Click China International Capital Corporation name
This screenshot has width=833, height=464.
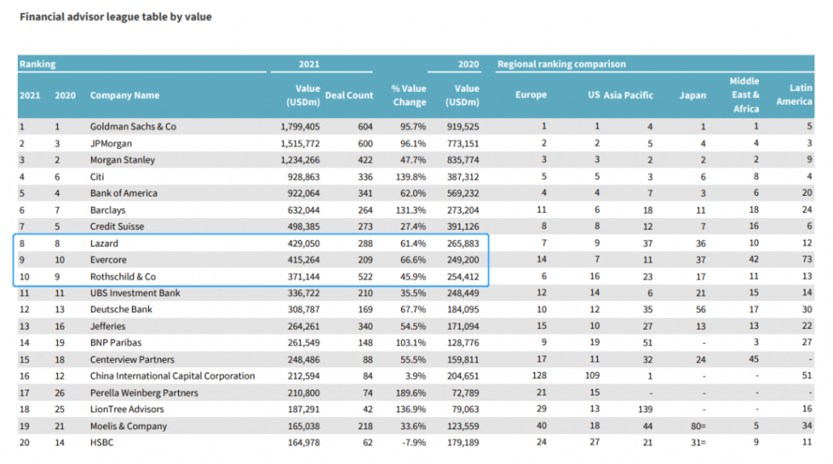click(x=172, y=376)
